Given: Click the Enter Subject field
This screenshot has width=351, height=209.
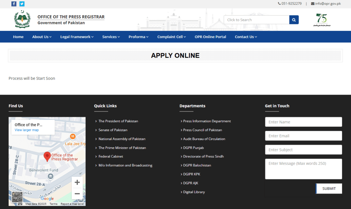Looking at the screenshot, I should point(304,150).
